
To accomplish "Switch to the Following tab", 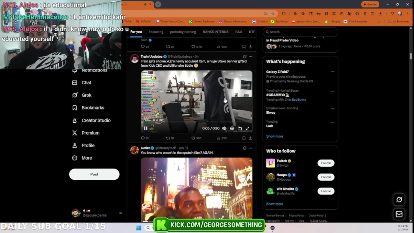I will pyautogui.click(x=156, y=32).
